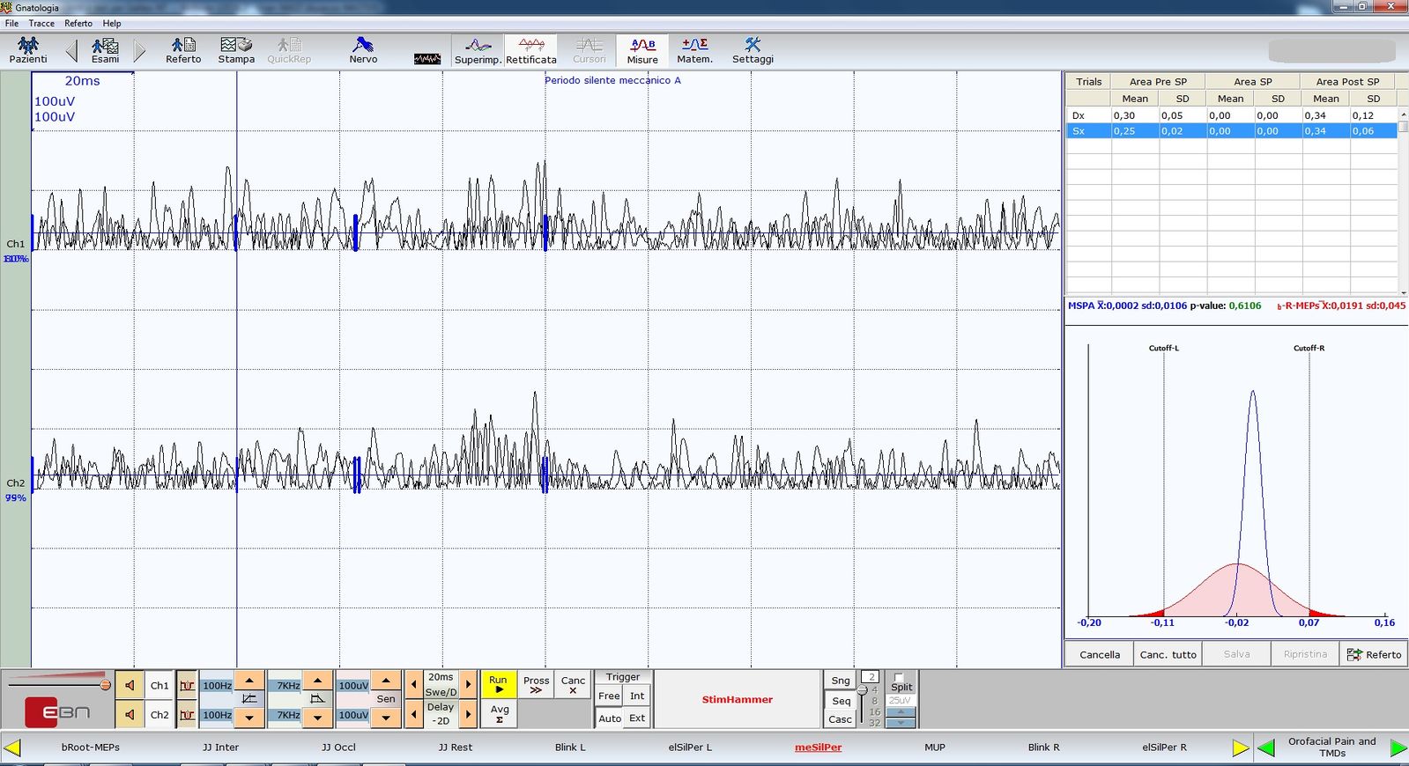Image resolution: width=1409 pixels, height=766 pixels.
Task: Open the Pazienti patients list
Action: pos(28,50)
